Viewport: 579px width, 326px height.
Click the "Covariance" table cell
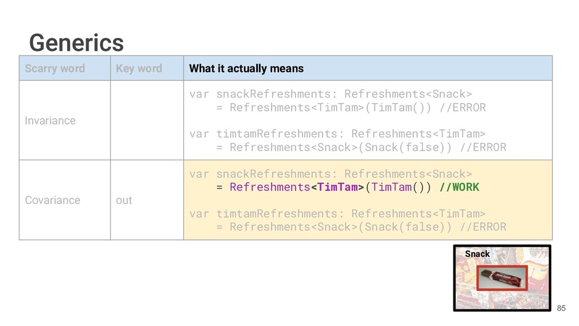(53, 200)
